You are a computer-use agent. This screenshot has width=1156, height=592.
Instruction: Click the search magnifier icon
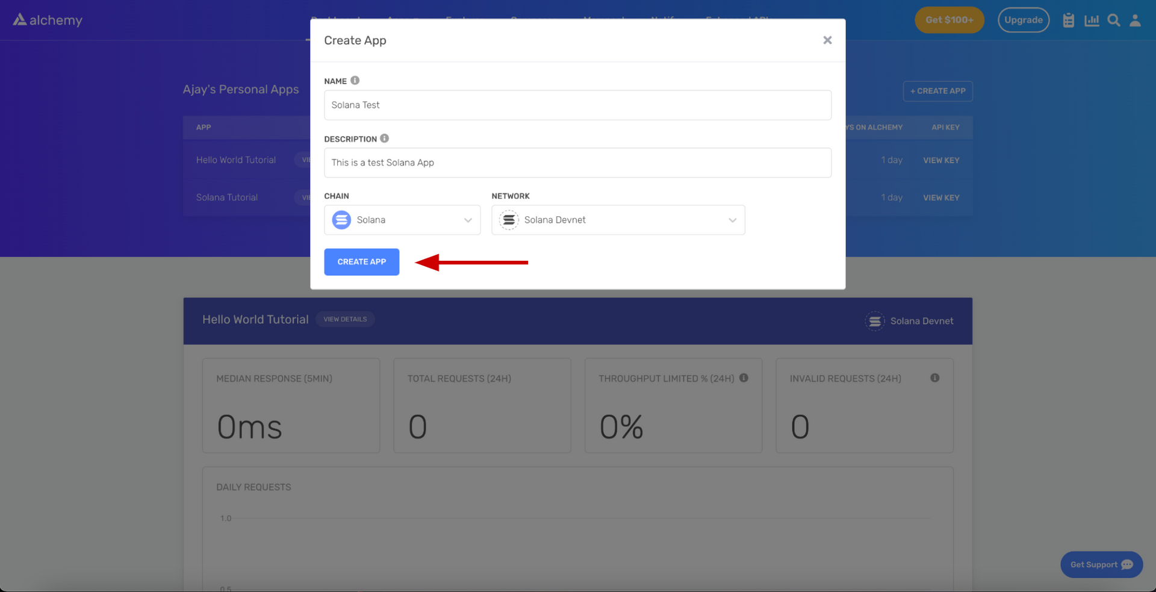click(x=1114, y=20)
